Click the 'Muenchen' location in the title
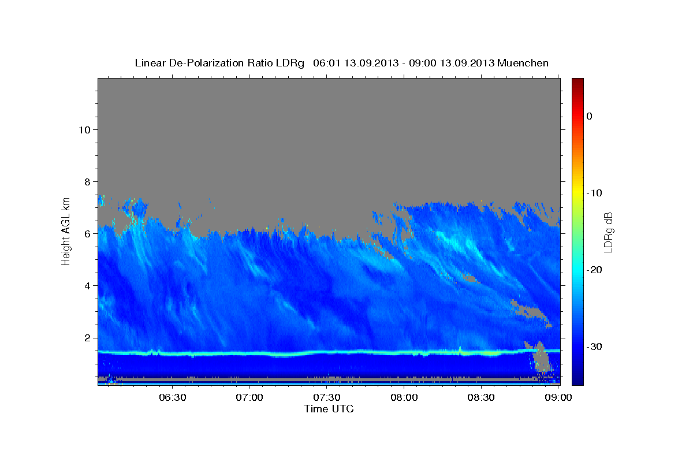Viewport: 693px width, 462px height. point(523,63)
